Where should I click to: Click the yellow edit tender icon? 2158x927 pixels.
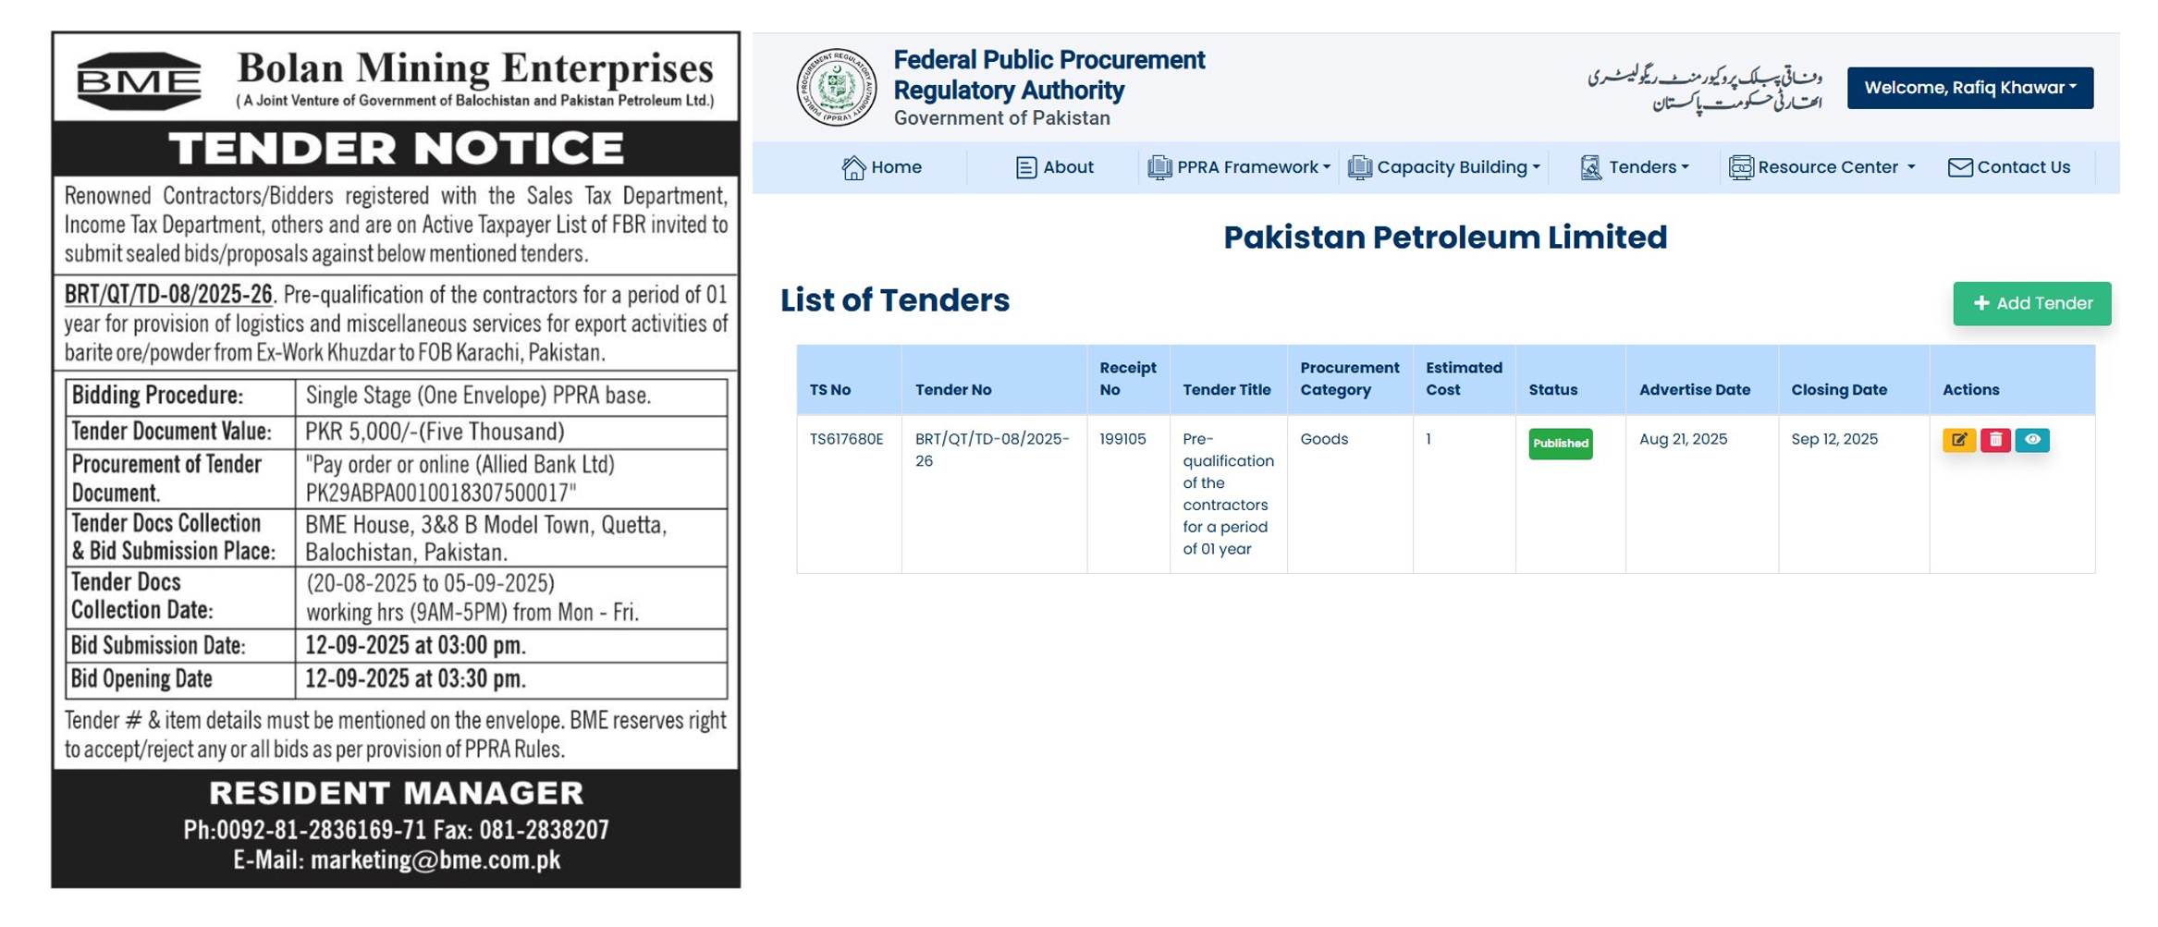pyautogui.click(x=1958, y=440)
